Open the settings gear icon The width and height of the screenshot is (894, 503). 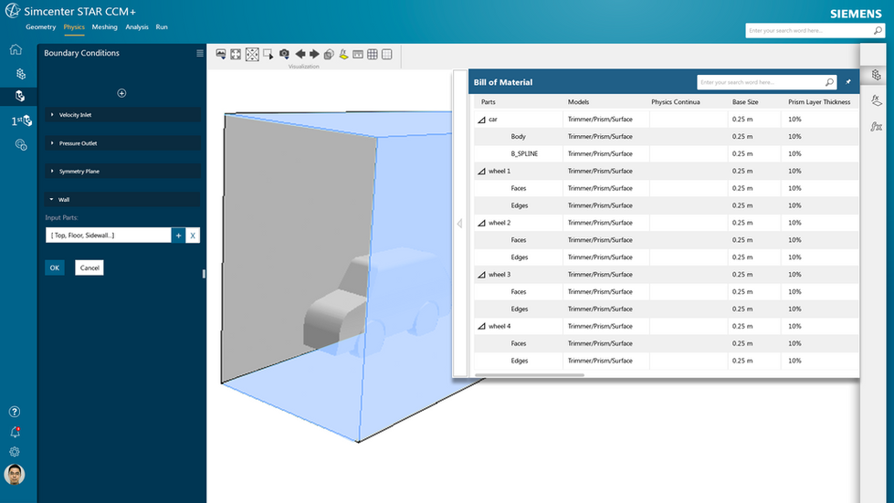point(15,452)
